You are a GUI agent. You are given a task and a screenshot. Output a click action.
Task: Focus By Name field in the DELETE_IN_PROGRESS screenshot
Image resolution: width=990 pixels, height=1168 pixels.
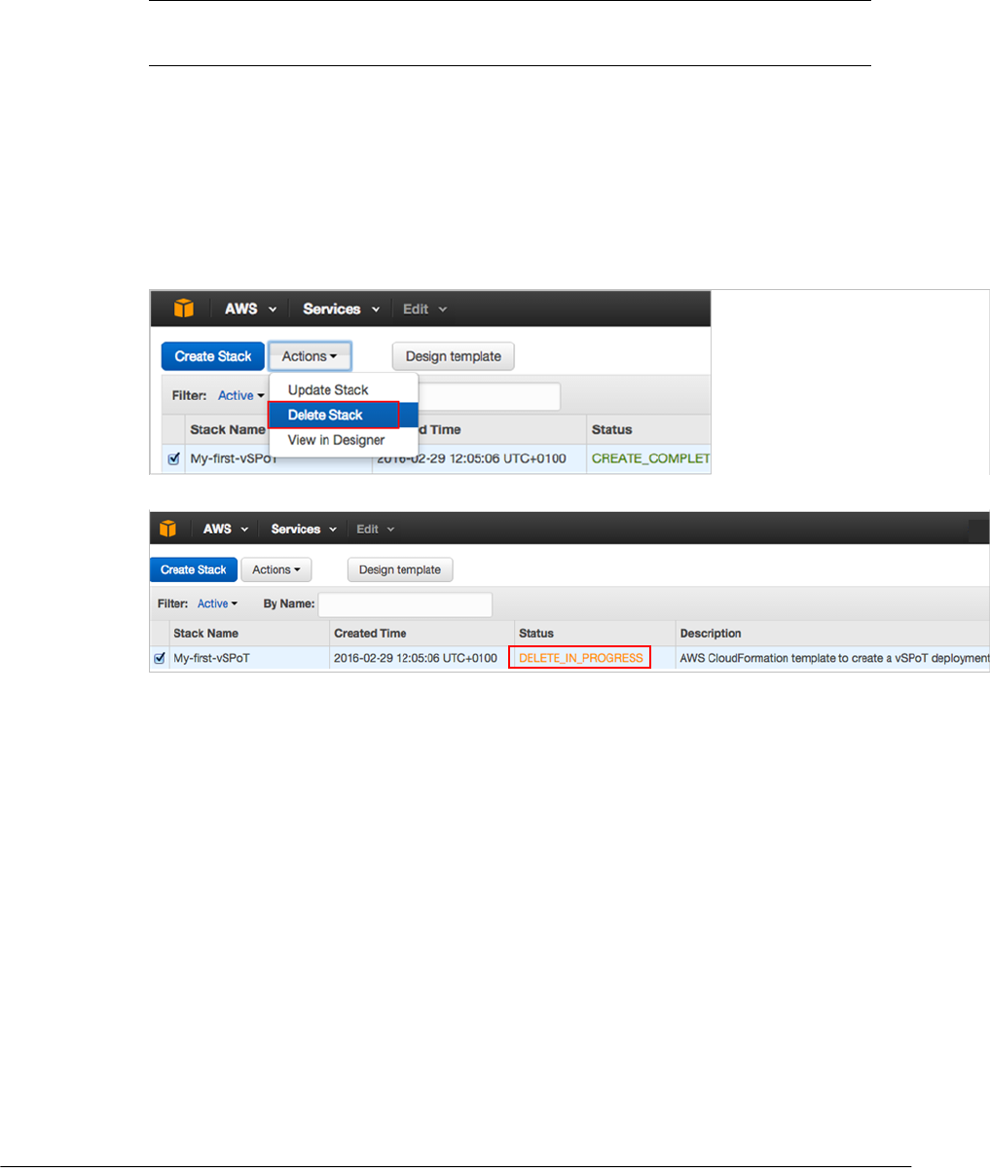click(x=405, y=604)
